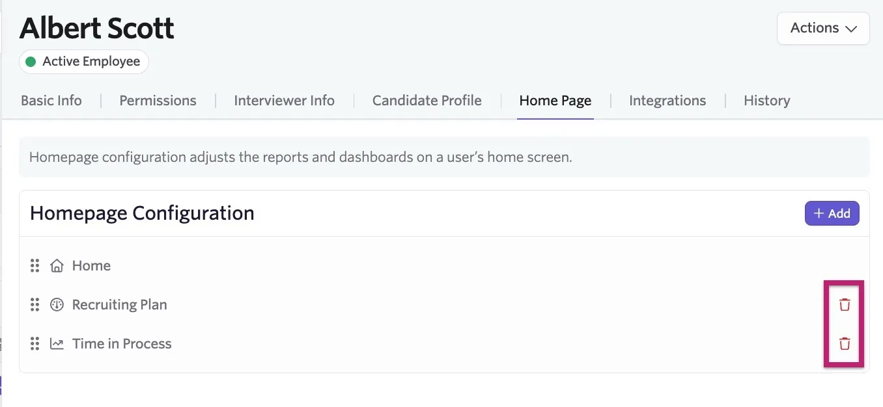The height and width of the screenshot is (407, 883).
Task: Click the gauge icon next to Recruiting Plan
Action: pos(57,304)
